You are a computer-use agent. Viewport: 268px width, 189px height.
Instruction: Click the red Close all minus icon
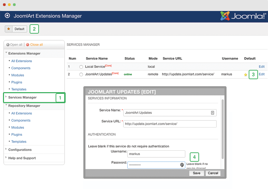point(28,45)
